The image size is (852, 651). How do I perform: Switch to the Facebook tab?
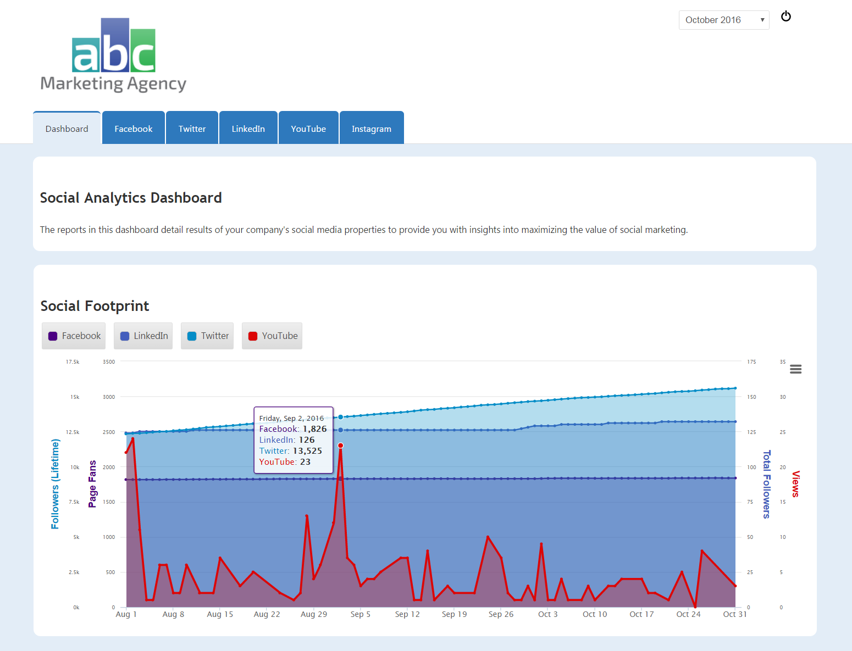134,129
